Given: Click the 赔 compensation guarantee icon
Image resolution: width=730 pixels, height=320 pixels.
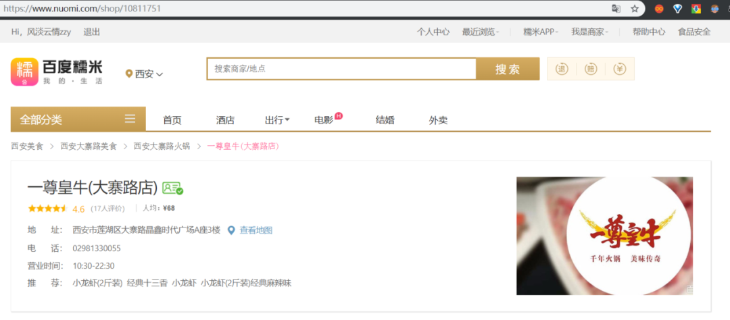Looking at the screenshot, I should 591,70.
